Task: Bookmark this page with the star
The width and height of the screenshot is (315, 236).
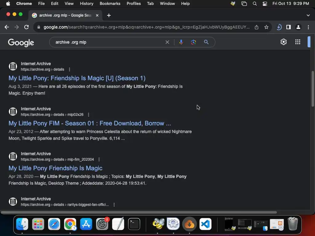Action: tap(266, 27)
